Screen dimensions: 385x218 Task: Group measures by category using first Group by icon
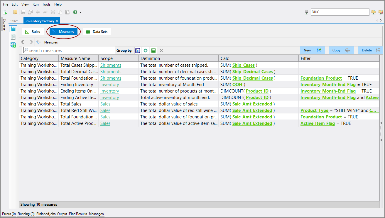pos(137,50)
